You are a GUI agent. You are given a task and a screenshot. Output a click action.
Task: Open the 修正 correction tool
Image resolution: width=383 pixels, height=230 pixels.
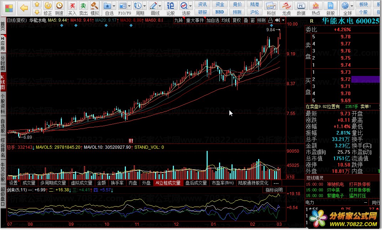(x=48, y=8)
